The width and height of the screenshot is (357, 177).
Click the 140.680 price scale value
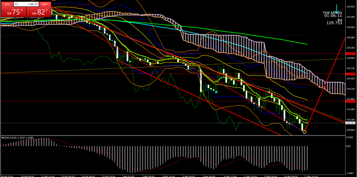pos(350,37)
